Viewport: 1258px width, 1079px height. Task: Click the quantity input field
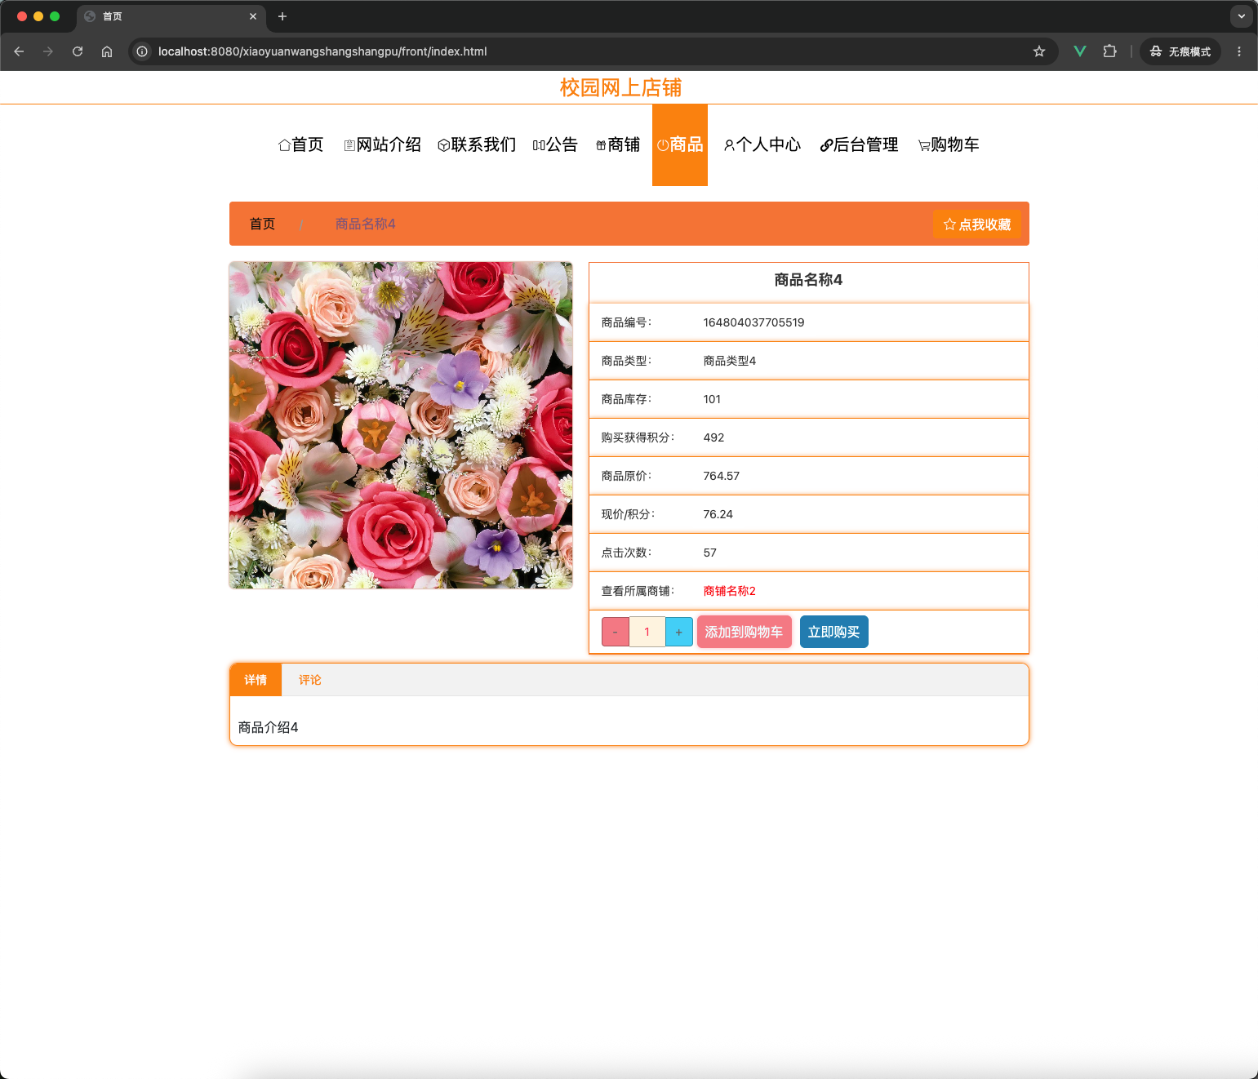click(647, 632)
